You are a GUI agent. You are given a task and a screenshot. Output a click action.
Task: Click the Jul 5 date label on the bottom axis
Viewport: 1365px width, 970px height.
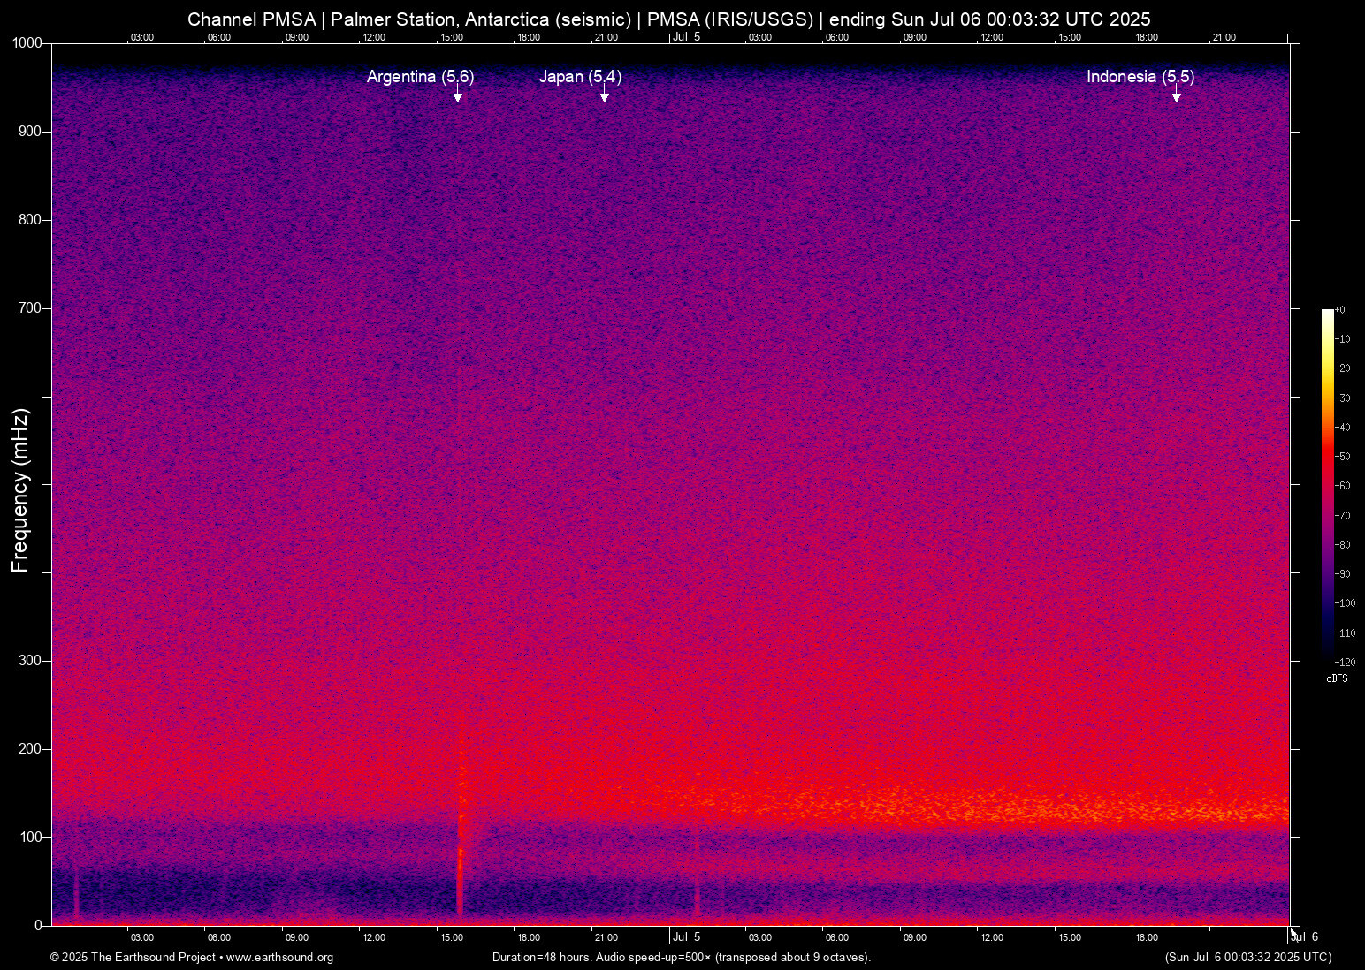pyautogui.click(x=686, y=937)
